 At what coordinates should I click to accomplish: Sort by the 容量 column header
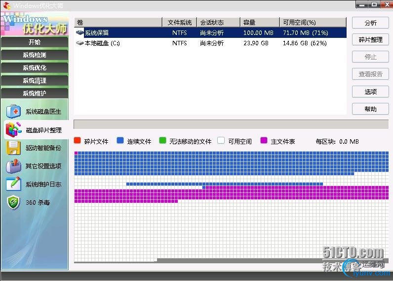[260, 22]
